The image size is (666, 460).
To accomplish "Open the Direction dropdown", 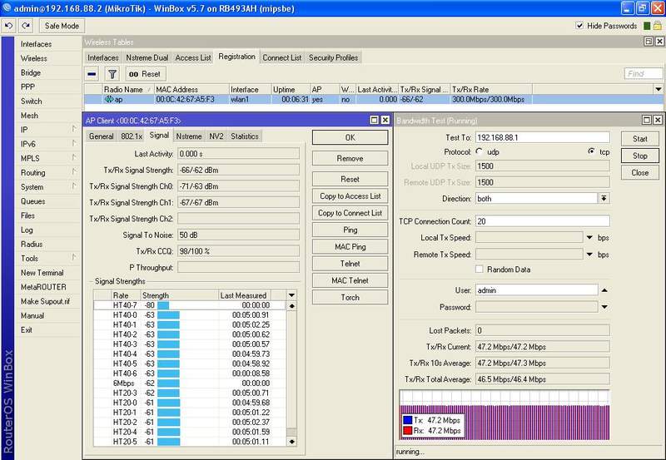I will pos(604,198).
